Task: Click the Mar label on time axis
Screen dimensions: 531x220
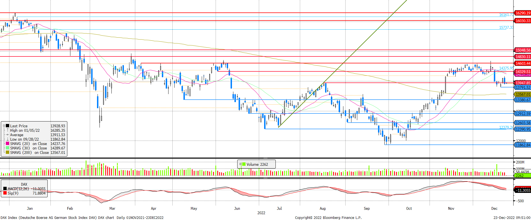Action: tap(112, 208)
